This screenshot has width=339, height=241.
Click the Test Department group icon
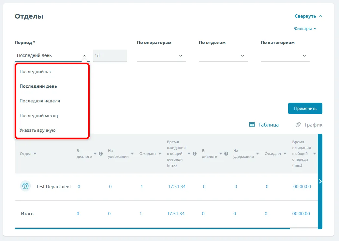click(x=25, y=186)
